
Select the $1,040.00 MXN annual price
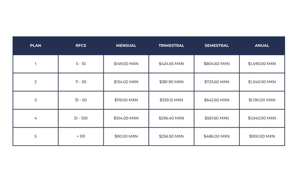pos(262,118)
